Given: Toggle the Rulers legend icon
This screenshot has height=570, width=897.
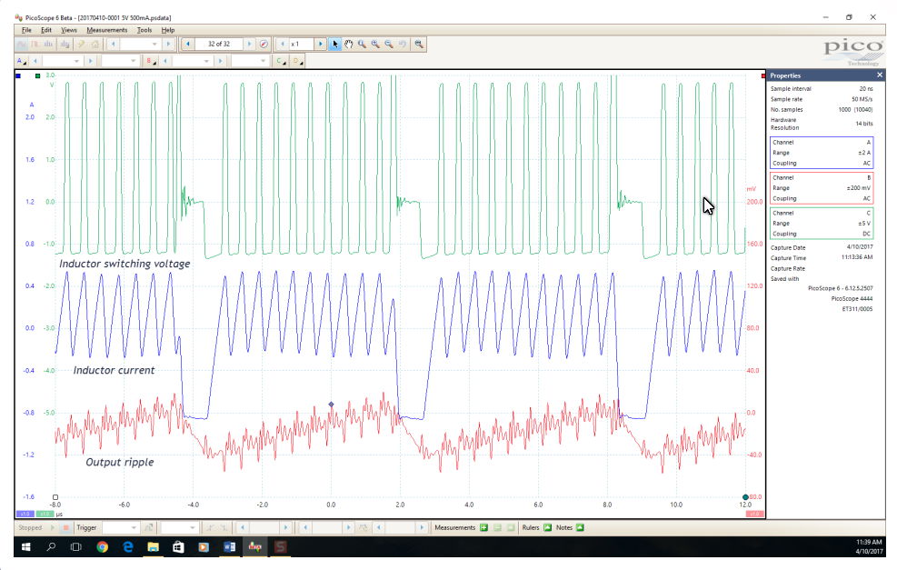Looking at the screenshot, I should tap(547, 527).
